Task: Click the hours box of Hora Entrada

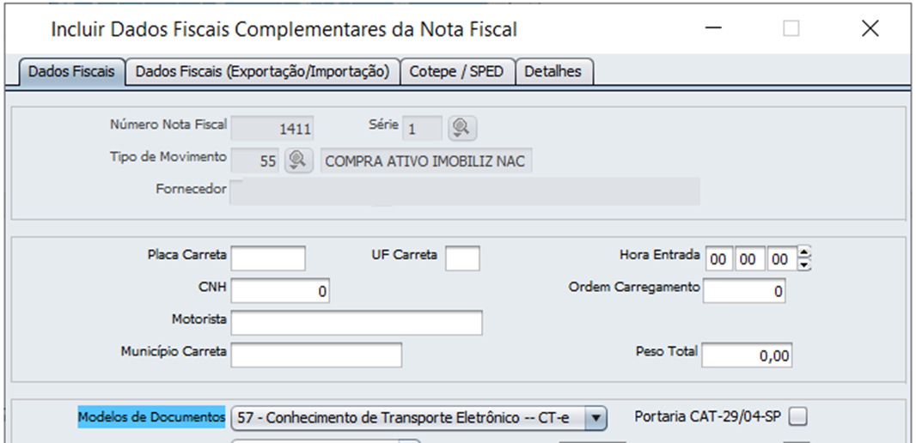Action: [x=719, y=259]
